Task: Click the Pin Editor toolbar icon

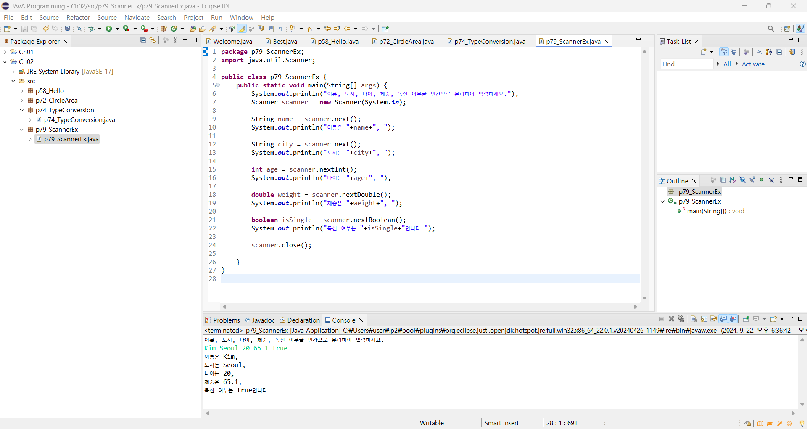Action: click(385, 29)
